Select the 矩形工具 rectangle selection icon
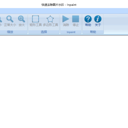This screenshot has width=128, height=128. [36, 19]
